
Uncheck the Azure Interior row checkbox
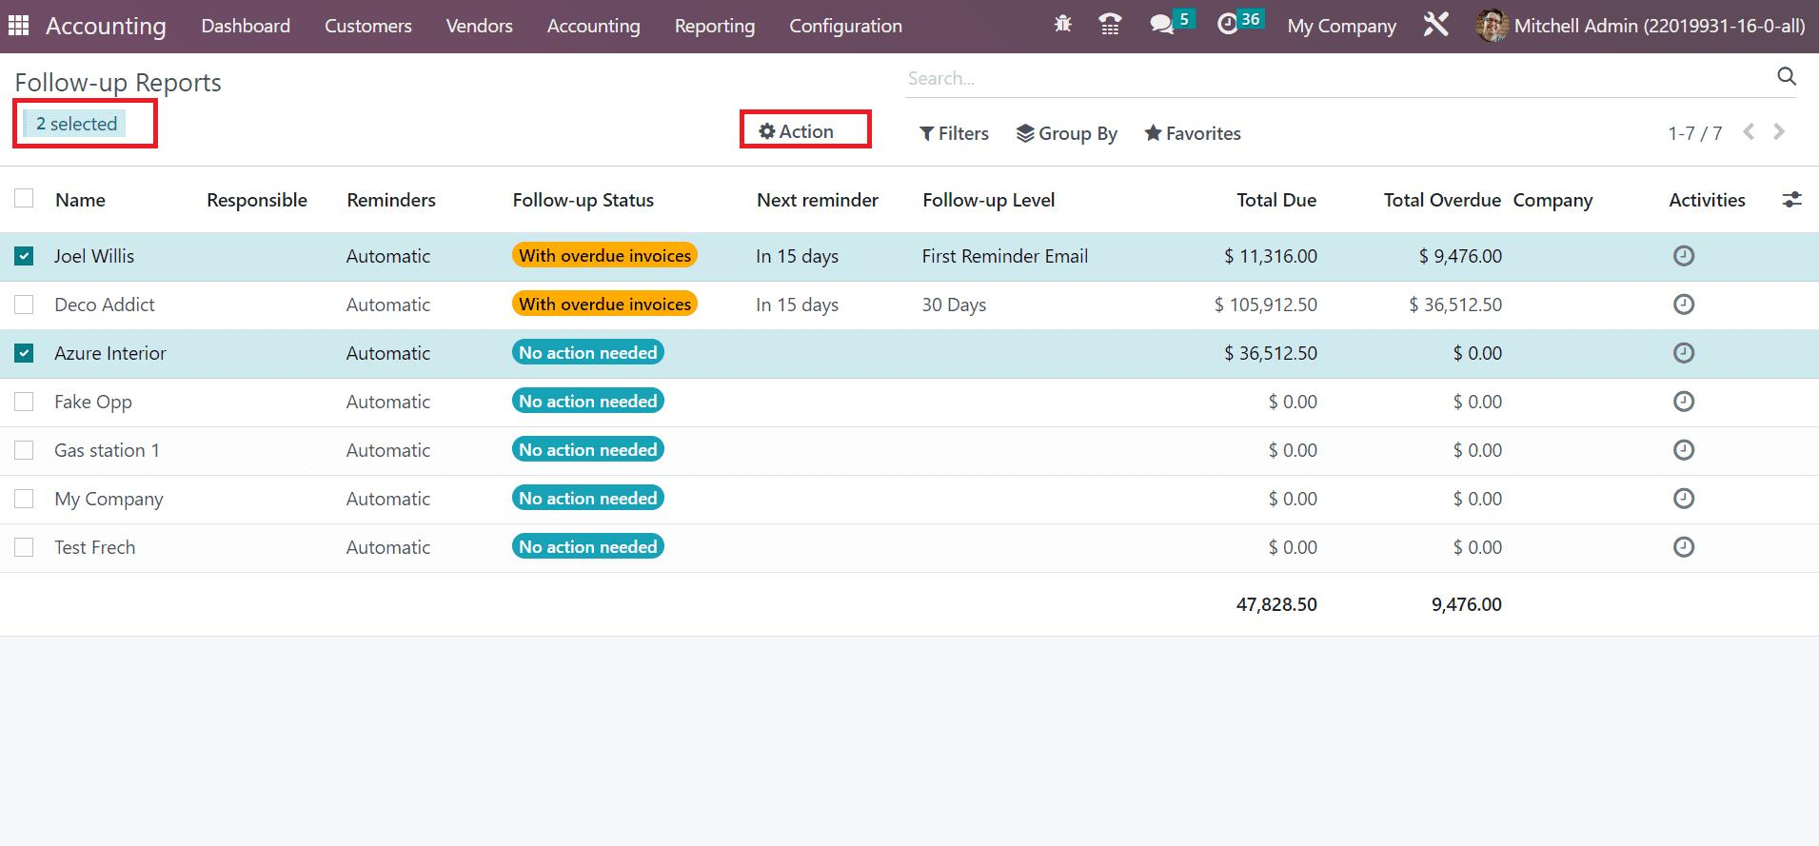[x=24, y=353]
